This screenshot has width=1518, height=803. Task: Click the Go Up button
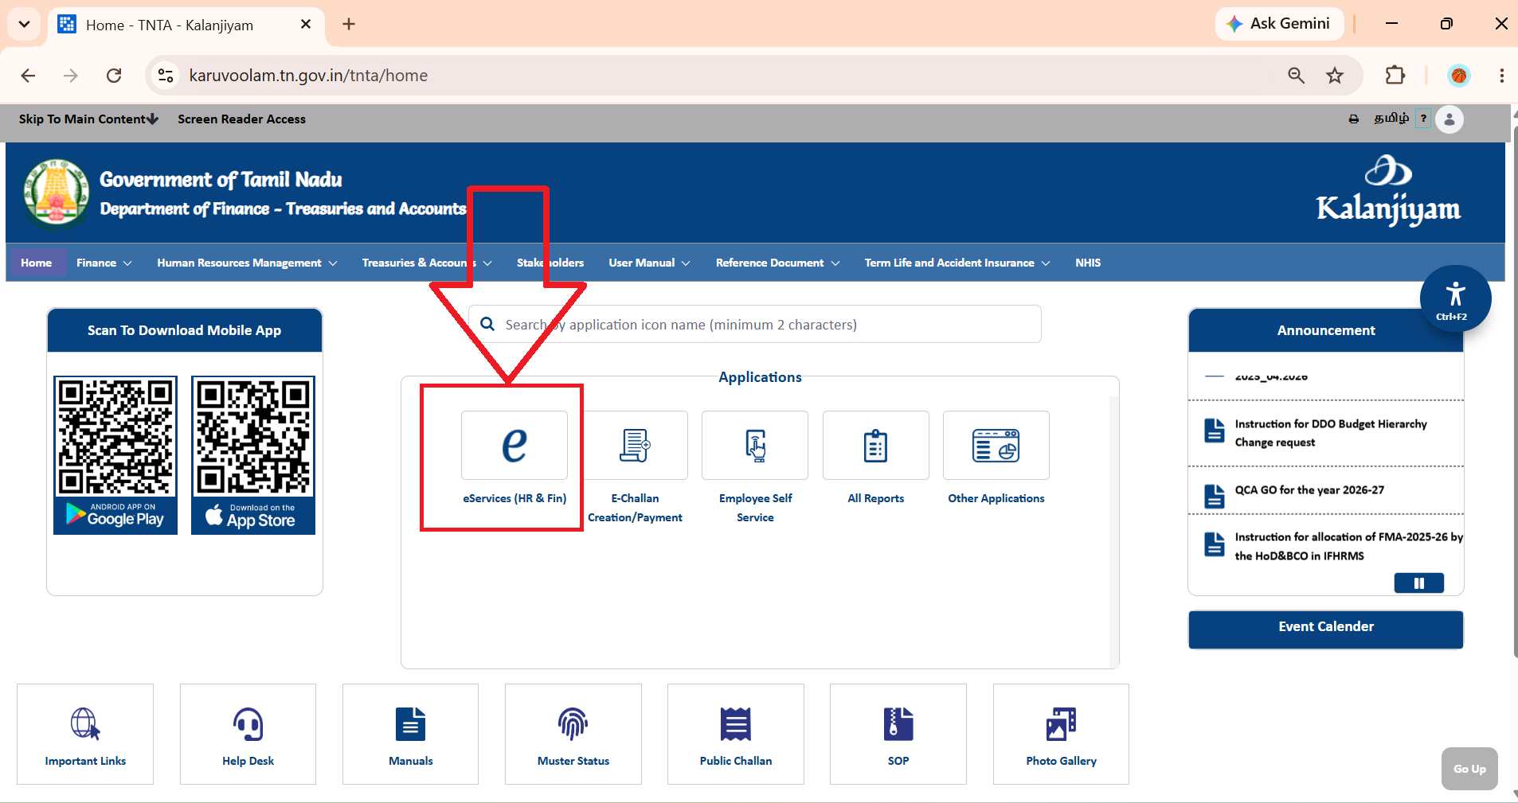tap(1469, 769)
